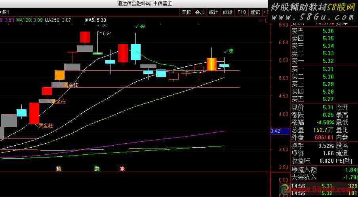Click the PE(动) label
This screenshot has height=197, width=358.
coord(344,161)
